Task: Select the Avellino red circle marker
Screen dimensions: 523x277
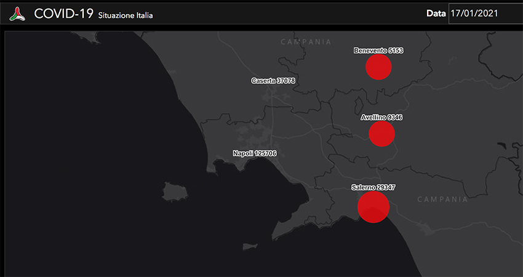Action: tap(382, 134)
